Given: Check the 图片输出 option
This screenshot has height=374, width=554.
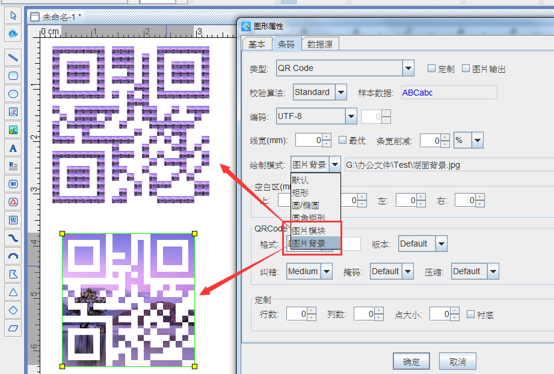Looking at the screenshot, I should (464, 68).
